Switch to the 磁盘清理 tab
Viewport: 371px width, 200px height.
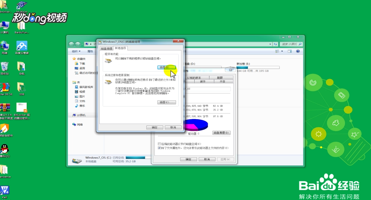106,48
